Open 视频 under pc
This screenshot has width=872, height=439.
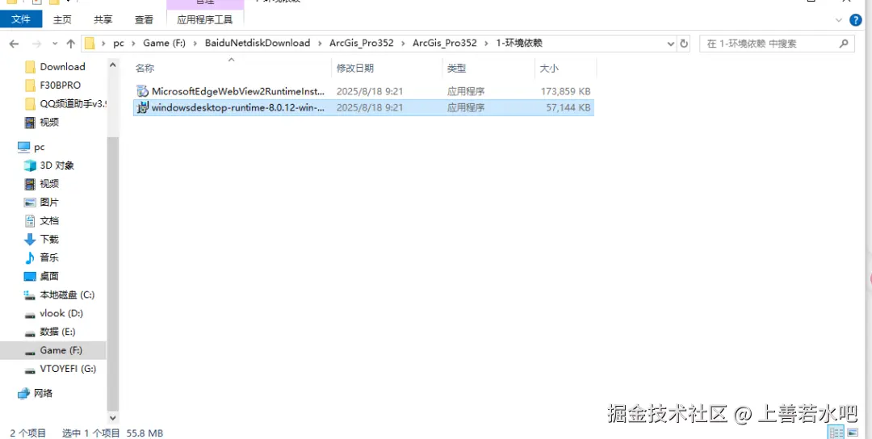[x=49, y=184]
